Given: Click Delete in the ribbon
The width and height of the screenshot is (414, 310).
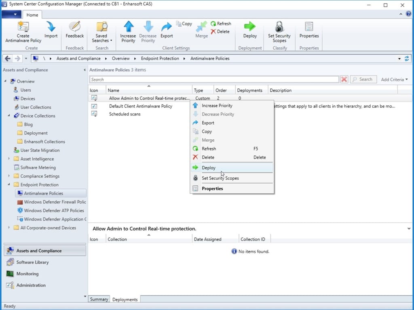Looking at the screenshot, I should point(220,31).
